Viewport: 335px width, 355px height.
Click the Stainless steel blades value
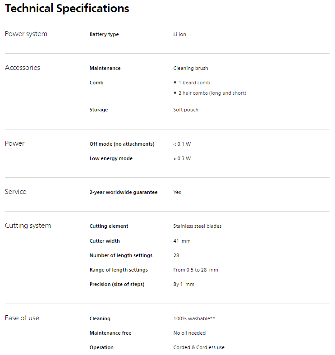197,226
